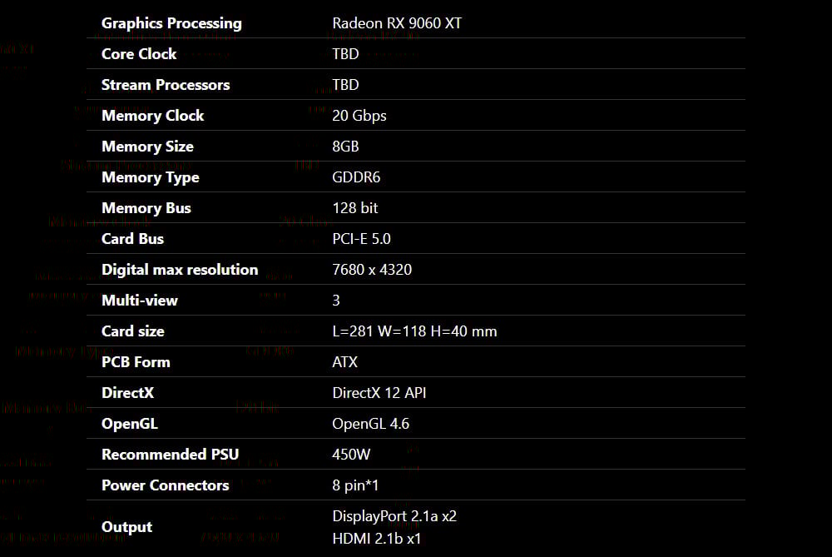Click the Memory Type label
This screenshot has width=832, height=557.
pyautogui.click(x=150, y=177)
